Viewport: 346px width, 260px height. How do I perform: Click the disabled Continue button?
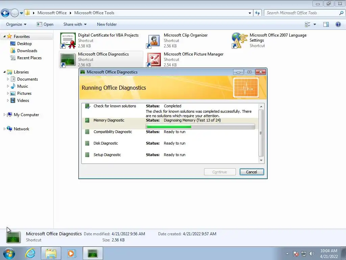pos(220,172)
